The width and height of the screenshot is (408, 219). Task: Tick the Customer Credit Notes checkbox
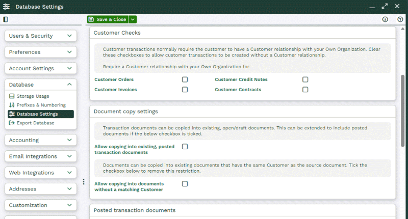point(305,79)
